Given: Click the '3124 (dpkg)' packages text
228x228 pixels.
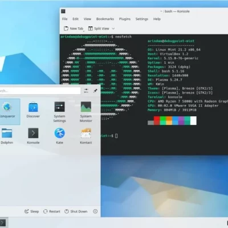Looking at the screenshot, I should tap(179, 67).
